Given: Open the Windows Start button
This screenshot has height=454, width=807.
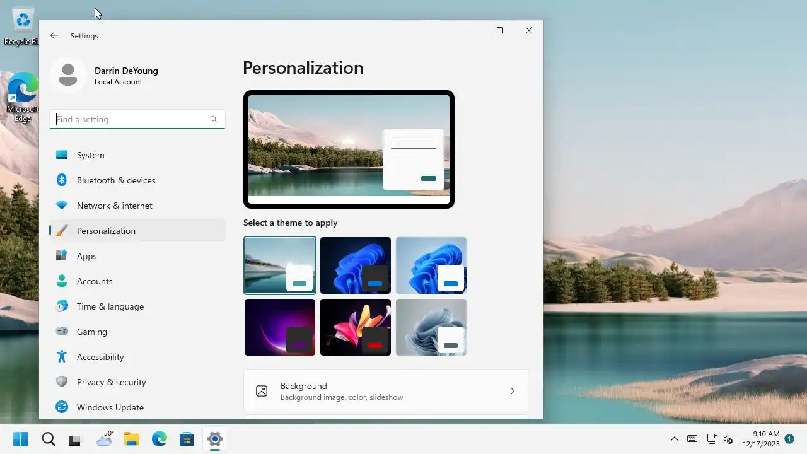Looking at the screenshot, I should [20, 439].
